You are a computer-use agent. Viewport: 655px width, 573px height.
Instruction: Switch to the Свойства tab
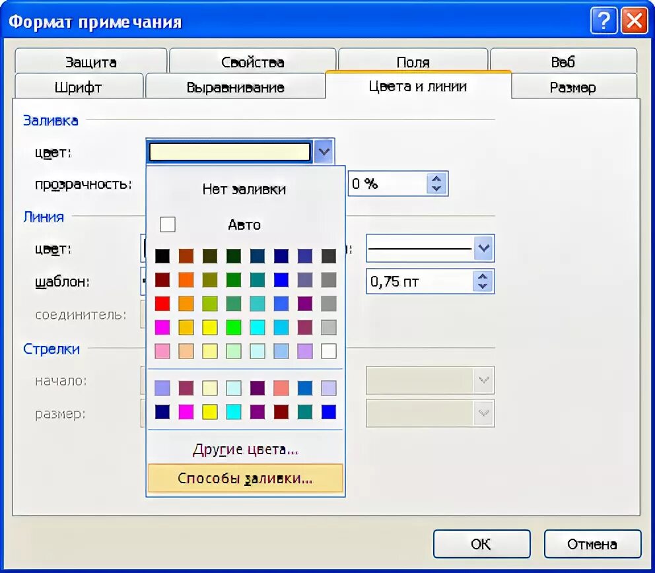coord(252,61)
